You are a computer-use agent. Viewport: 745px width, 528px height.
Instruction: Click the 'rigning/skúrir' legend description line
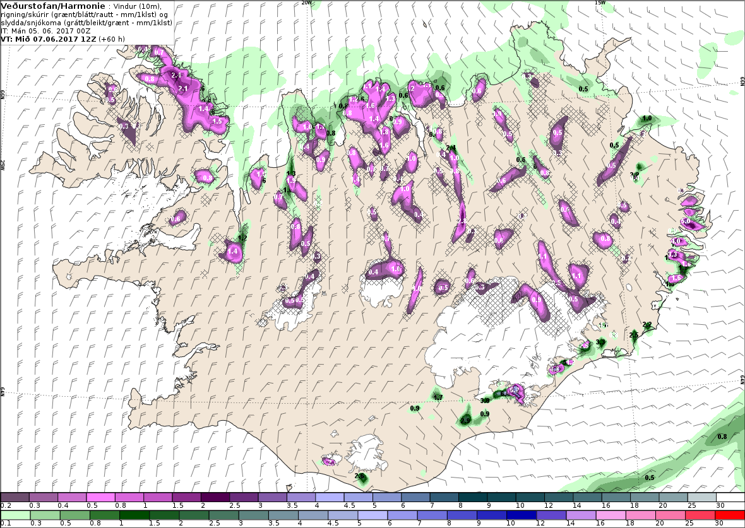[85, 15]
